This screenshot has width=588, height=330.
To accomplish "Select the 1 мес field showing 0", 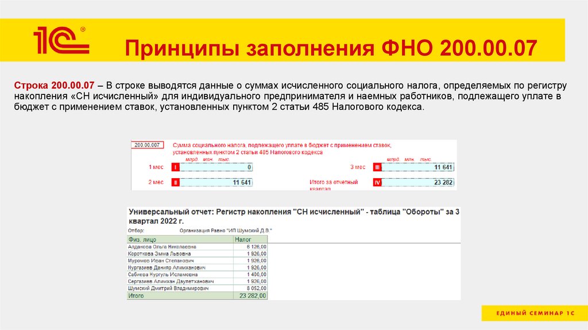I will click(216, 167).
